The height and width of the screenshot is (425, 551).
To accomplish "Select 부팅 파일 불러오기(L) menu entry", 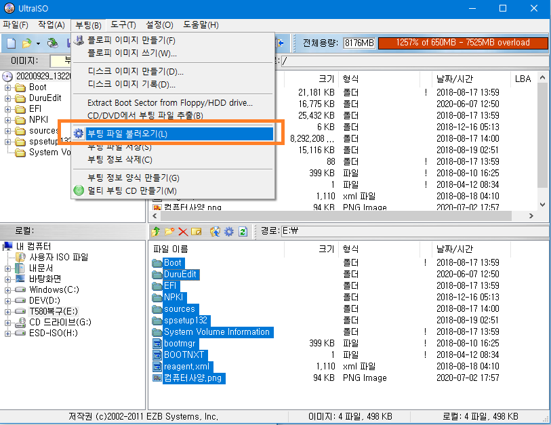I will click(173, 134).
